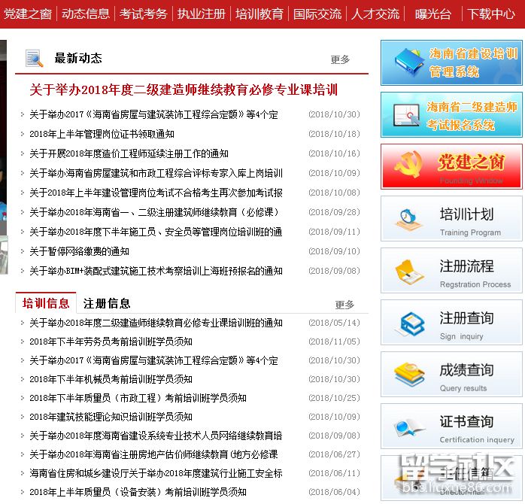The width and height of the screenshot is (525, 504).
Task: Open 2018年上半年质量员（设备安装）考前培训班学员须知
Action: [138, 492]
